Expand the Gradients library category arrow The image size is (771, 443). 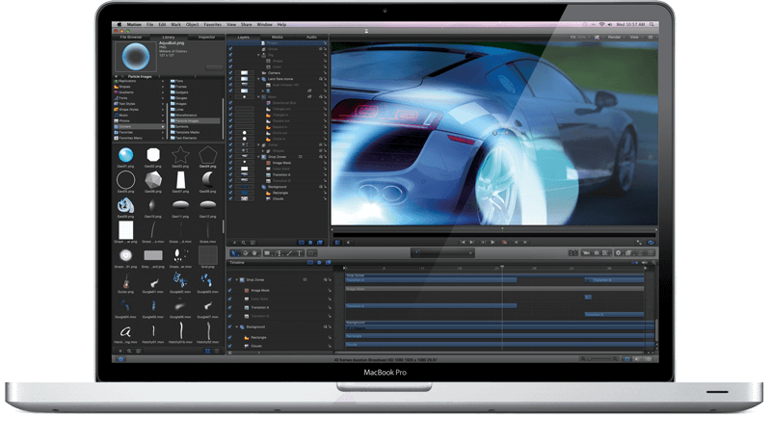163,92
